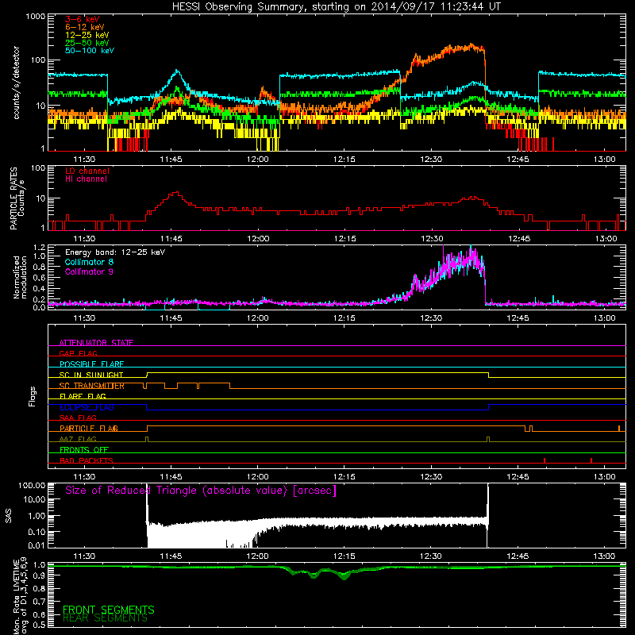Click the FRONTS OFF flag label
This screenshot has width=635, height=635.
click(x=84, y=450)
